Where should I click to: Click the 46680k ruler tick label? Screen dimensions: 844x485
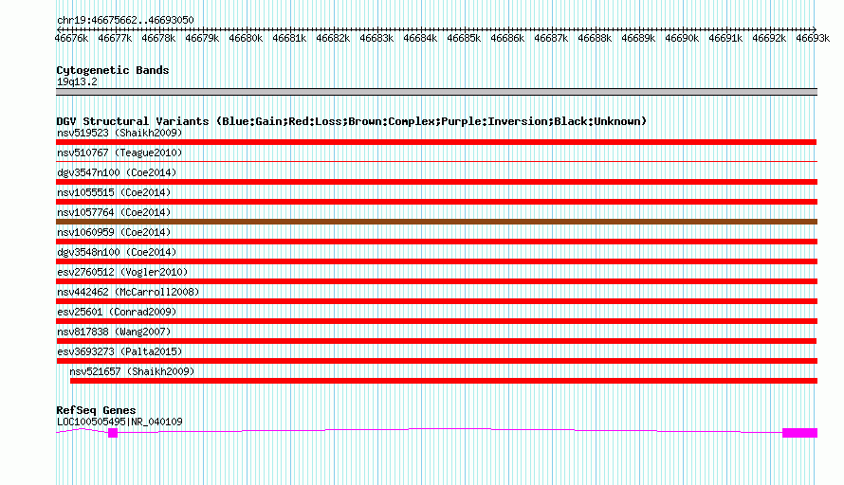[x=246, y=39]
